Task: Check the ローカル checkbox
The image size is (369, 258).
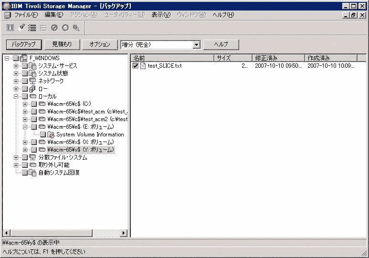Action: click(25, 96)
